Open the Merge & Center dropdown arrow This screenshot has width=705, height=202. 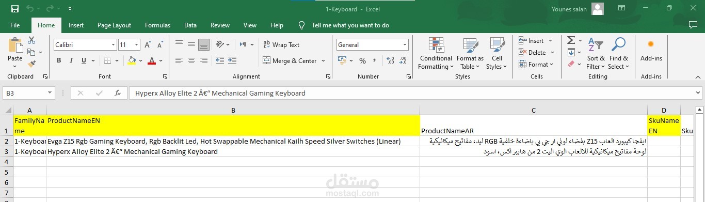tap(324, 60)
